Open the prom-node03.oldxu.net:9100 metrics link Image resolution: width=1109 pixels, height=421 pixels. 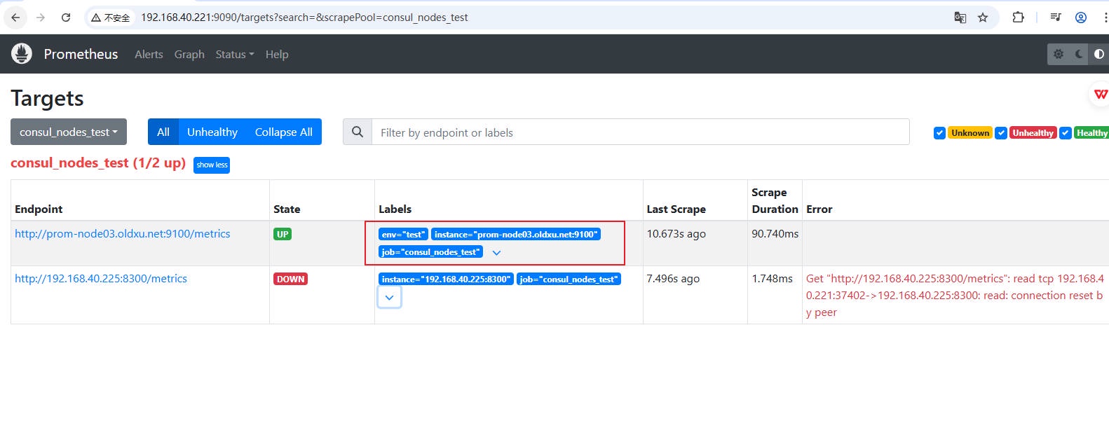pos(122,234)
